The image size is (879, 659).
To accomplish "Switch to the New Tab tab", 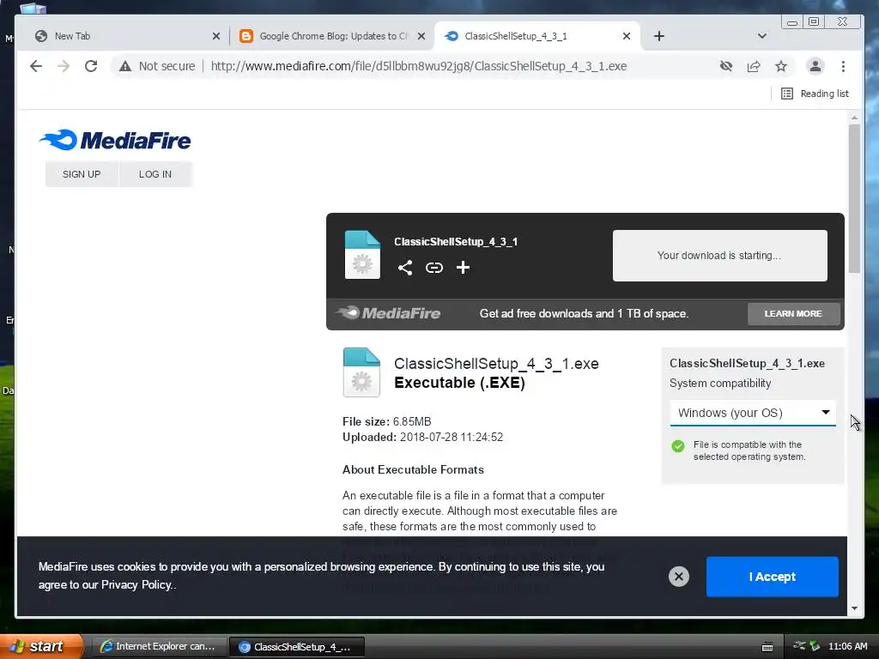I will click(x=126, y=36).
